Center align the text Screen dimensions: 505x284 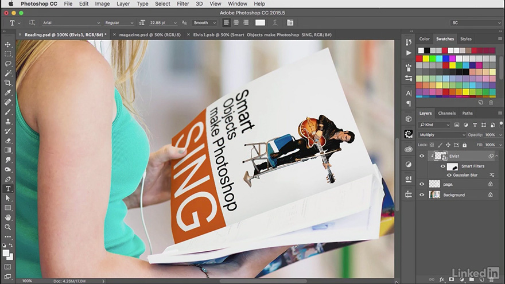pyautogui.click(x=236, y=22)
